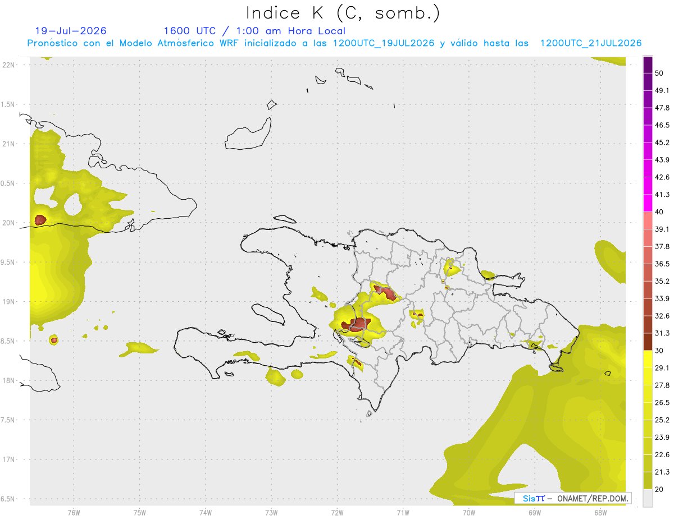
Task: Click the colorbar label '31.3'
Action: [662, 333]
